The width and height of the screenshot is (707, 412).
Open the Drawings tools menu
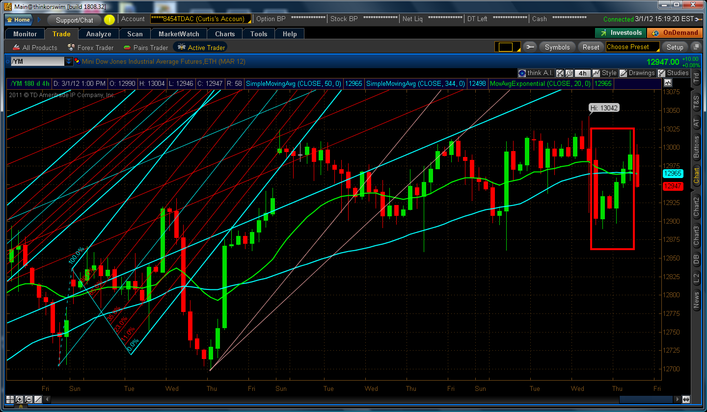(637, 73)
